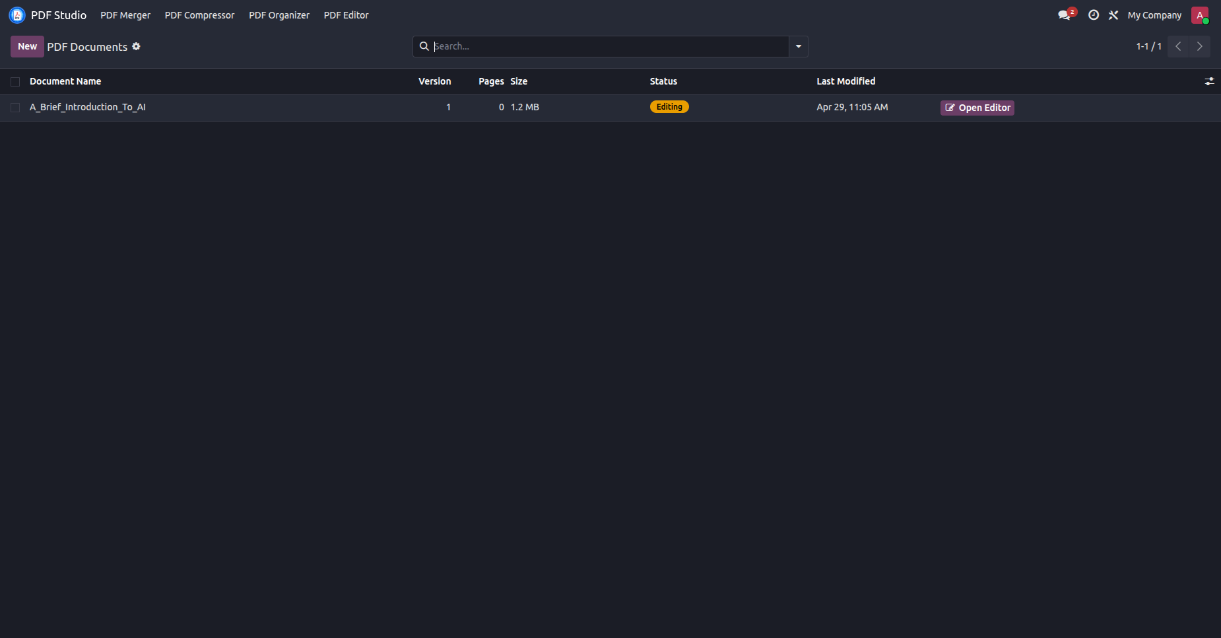
Task: Go to the previous page arrow
Action: coord(1178,46)
